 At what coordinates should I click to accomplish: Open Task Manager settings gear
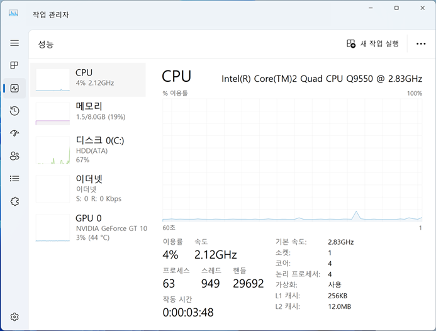click(14, 317)
